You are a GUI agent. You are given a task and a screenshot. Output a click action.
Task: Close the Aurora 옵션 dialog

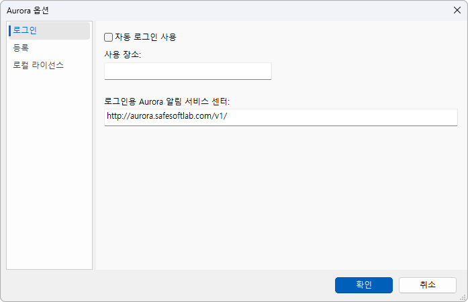point(457,10)
